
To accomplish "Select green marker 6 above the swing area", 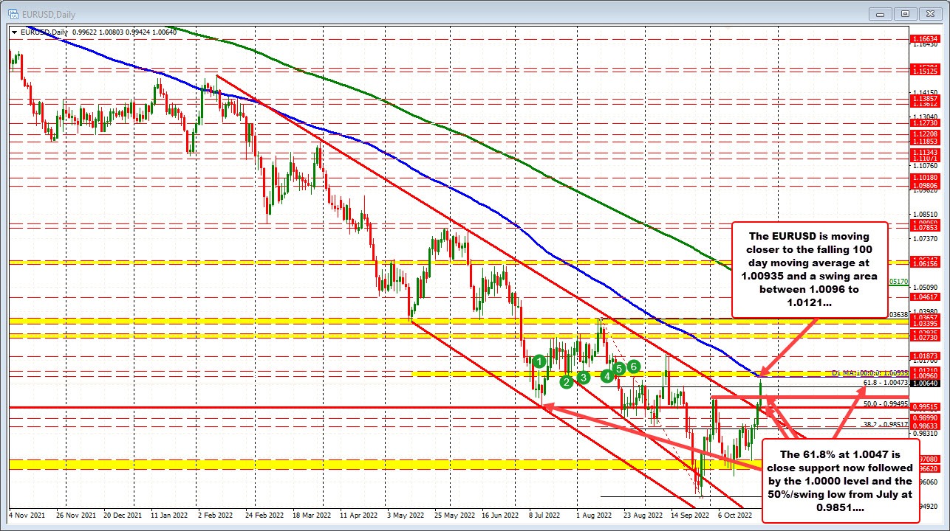I will [632, 366].
